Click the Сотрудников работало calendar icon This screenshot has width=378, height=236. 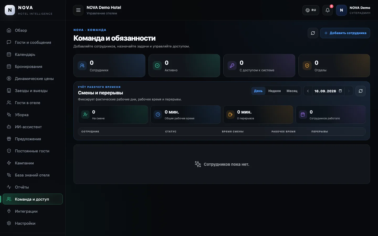point(303,115)
